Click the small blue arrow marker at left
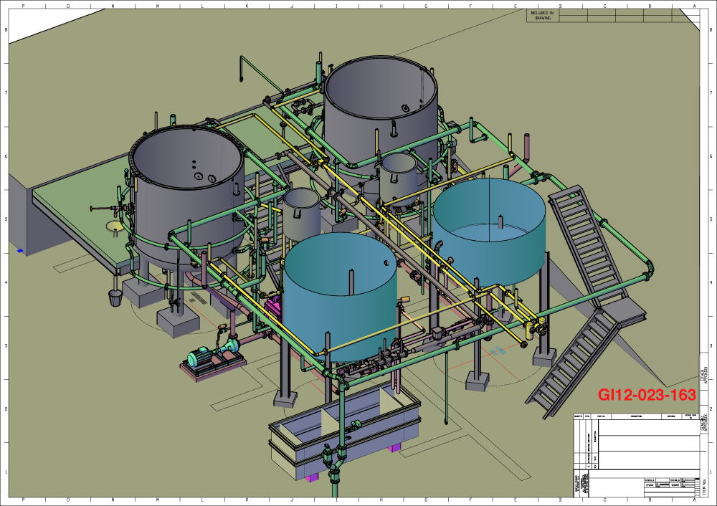This screenshot has width=717, height=506. click(21, 250)
